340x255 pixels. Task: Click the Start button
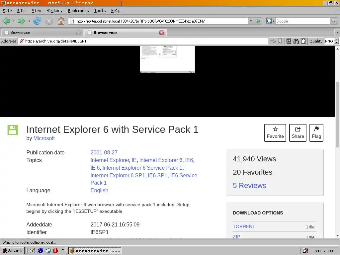[12, 251]
